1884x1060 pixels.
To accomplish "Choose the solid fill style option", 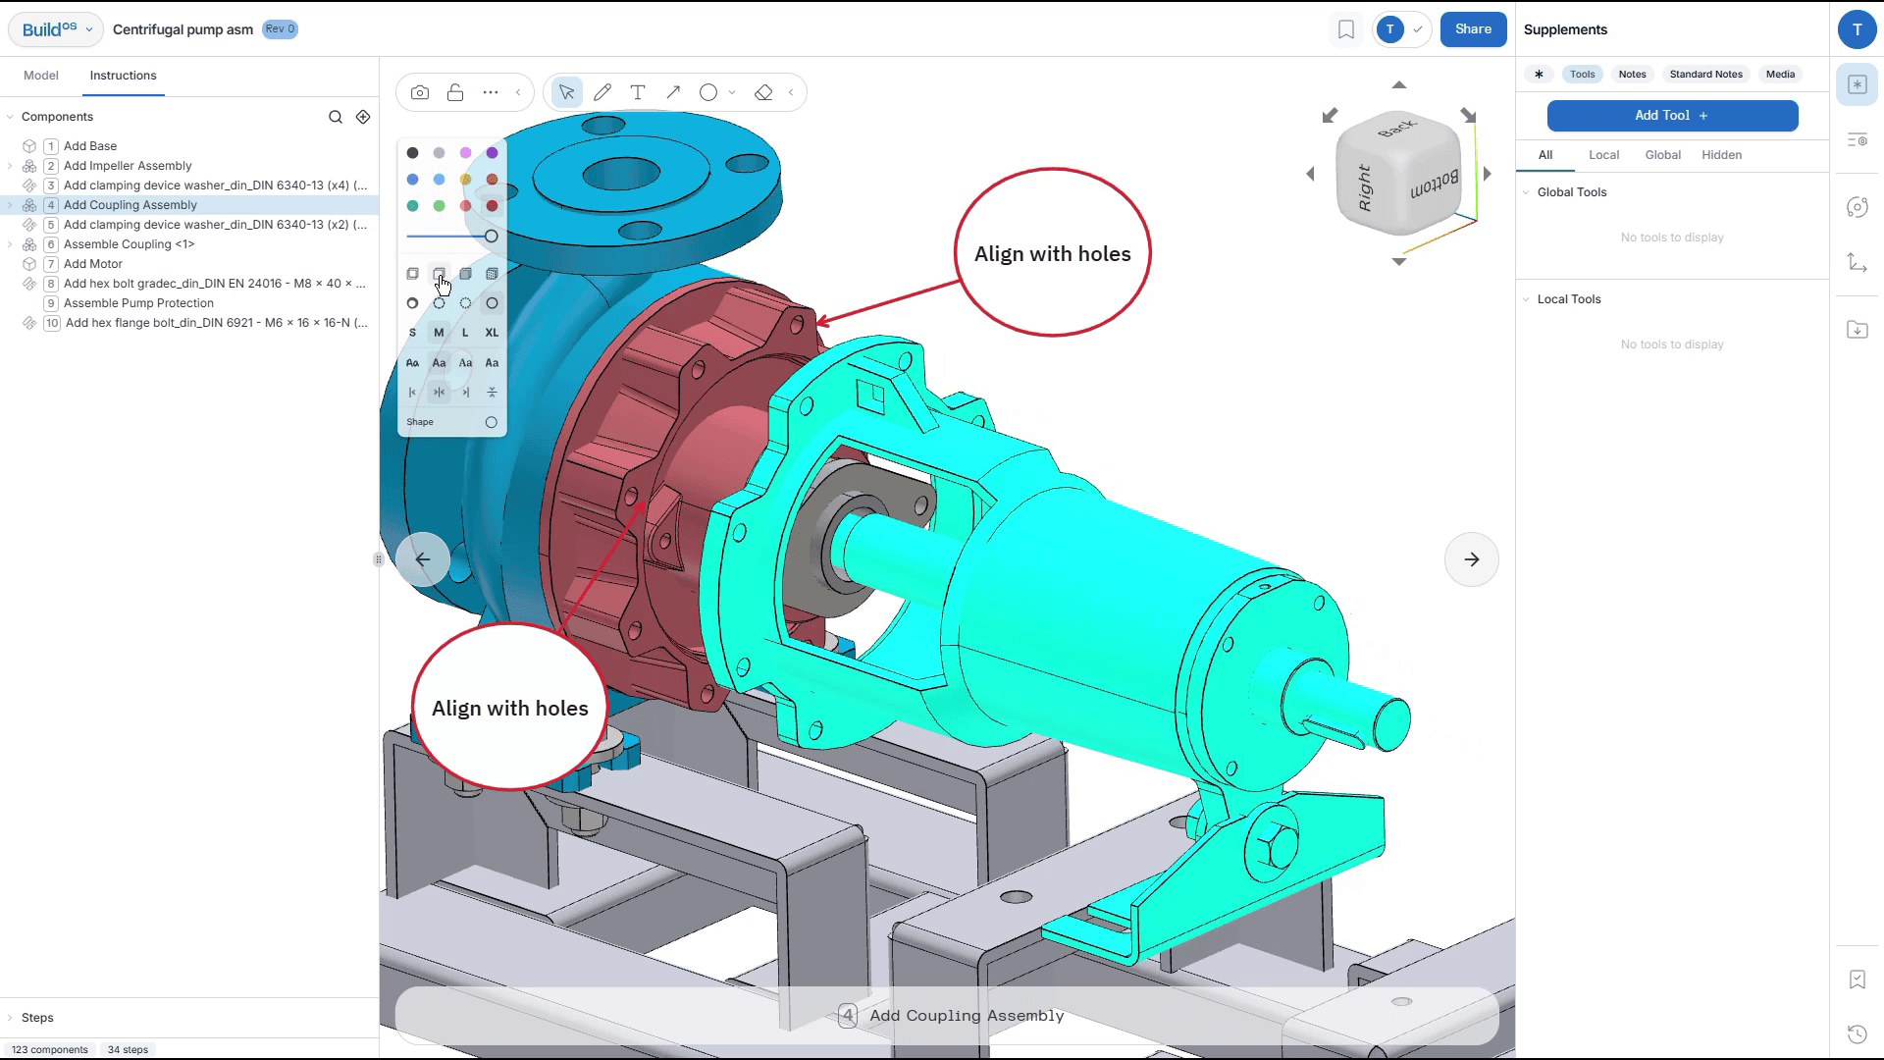I will 465,274.
